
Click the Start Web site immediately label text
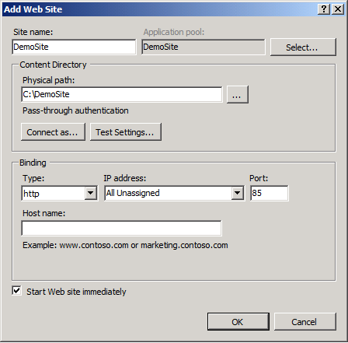coord(76,292)
